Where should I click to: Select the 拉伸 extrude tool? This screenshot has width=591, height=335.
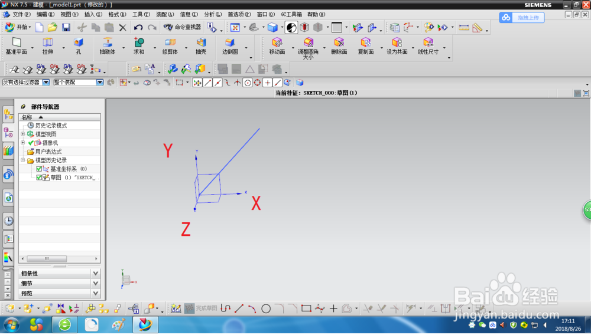coord(47,46)
